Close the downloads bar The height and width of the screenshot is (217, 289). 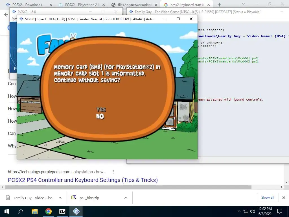(284, 198)
